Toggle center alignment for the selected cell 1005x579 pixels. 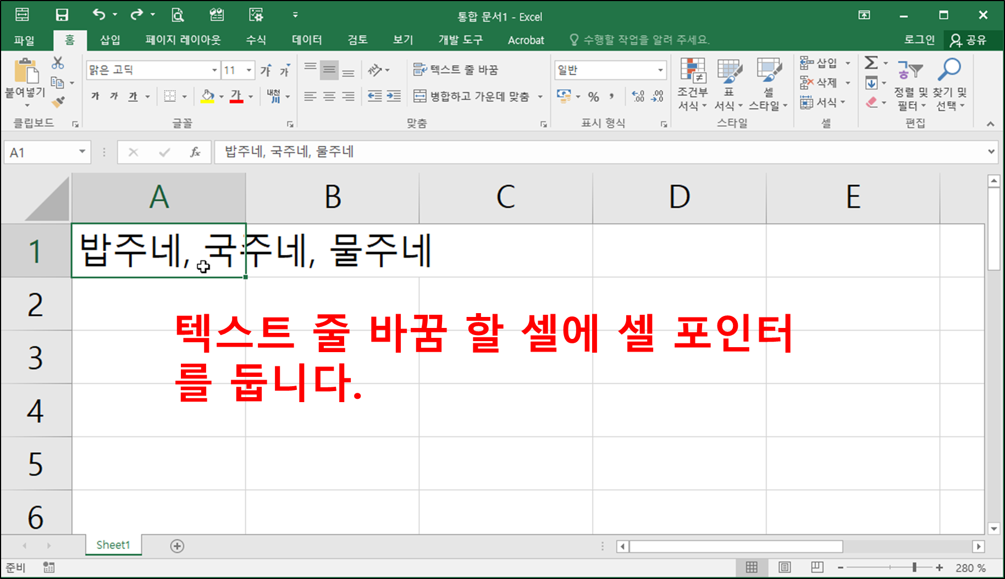(329, 97)
